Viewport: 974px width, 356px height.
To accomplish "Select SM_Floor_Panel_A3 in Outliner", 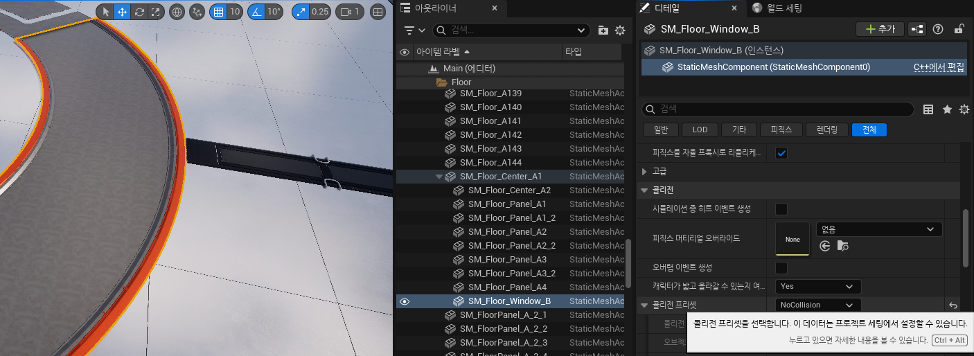I will tap(511, 260).
